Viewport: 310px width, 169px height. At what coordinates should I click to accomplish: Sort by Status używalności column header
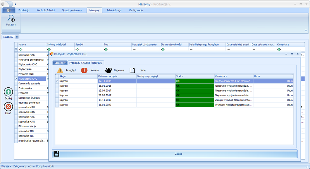[174, 44]
